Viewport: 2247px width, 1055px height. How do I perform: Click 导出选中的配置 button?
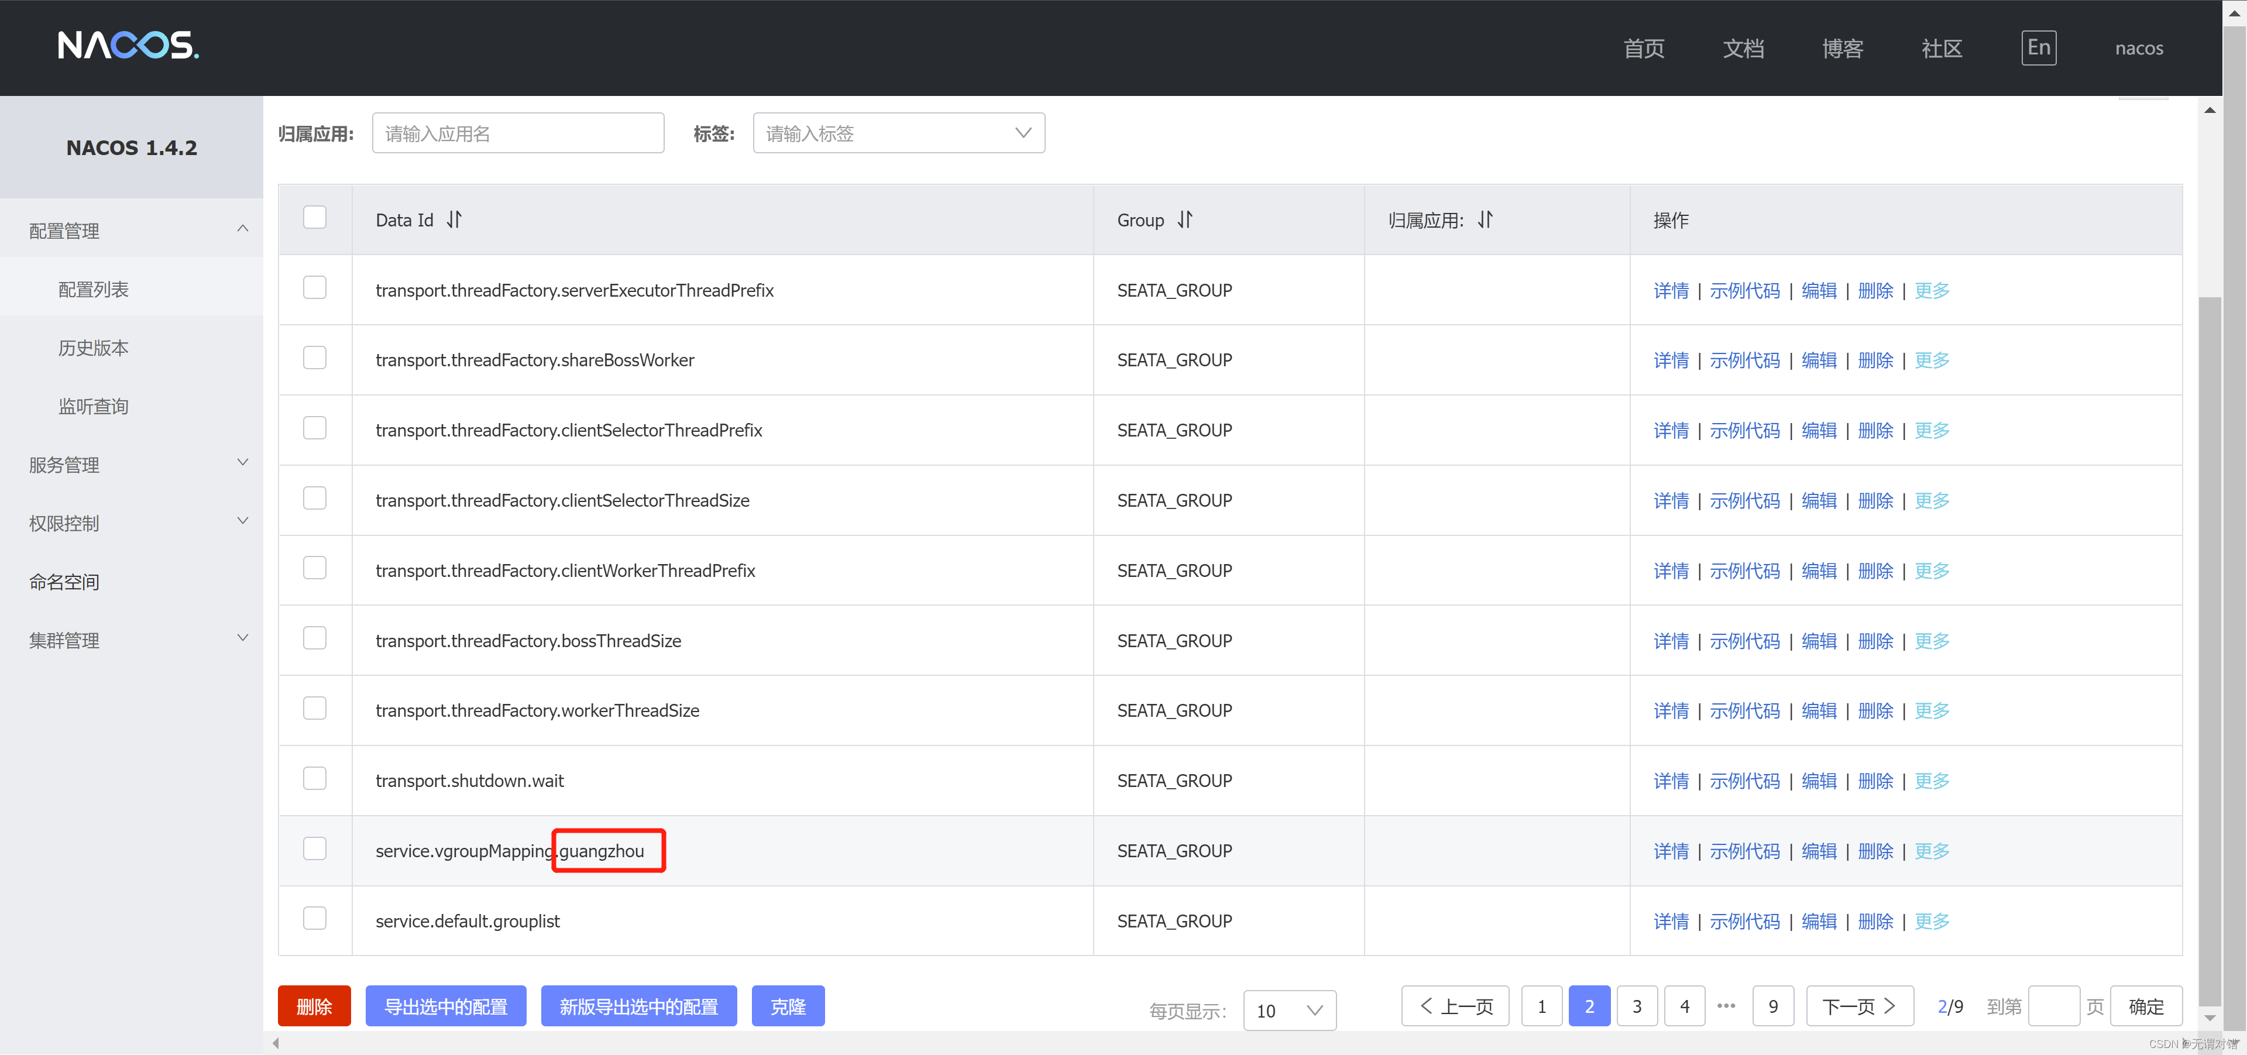click(446, 1006)
